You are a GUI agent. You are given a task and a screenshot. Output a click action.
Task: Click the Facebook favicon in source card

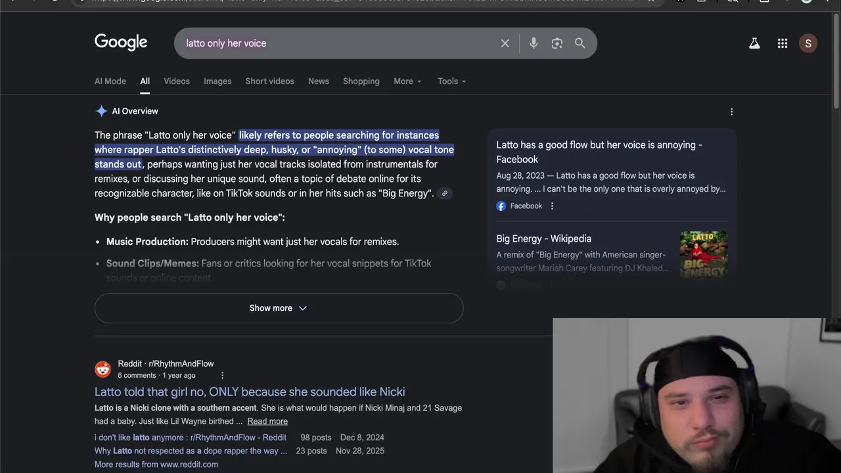[501, 206]
